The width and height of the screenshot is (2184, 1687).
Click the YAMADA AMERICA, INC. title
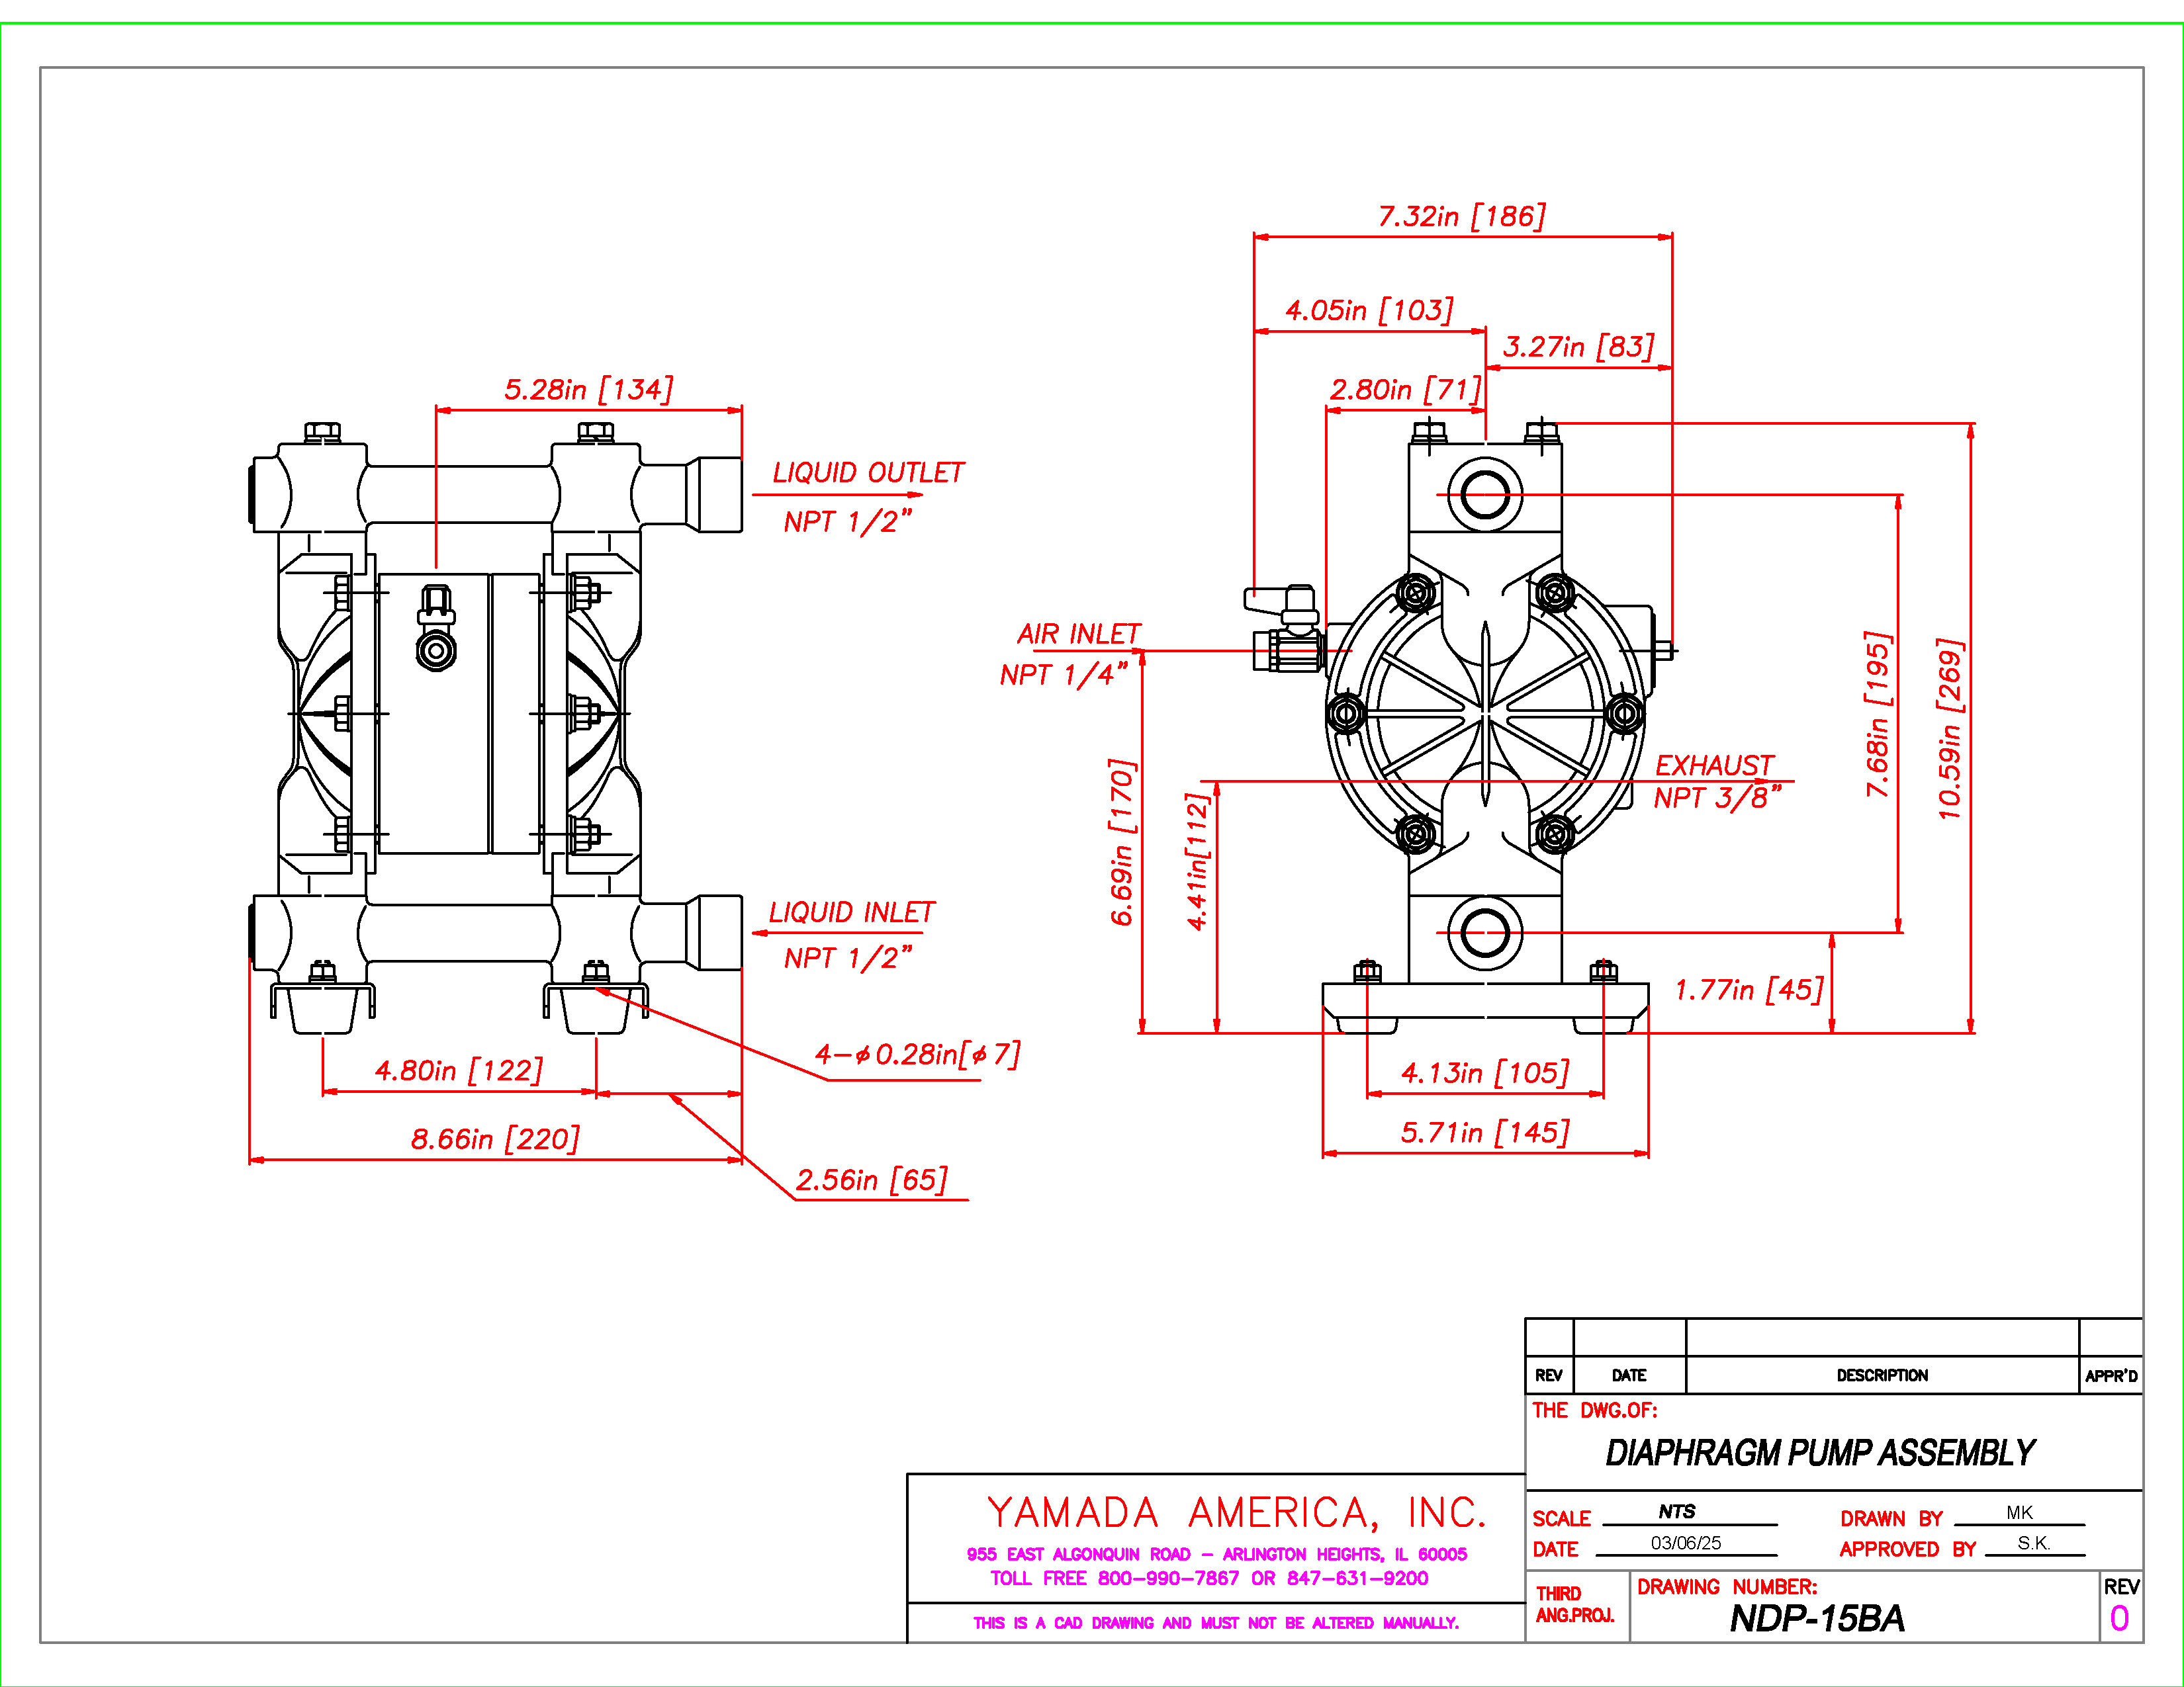pyautogui.click(x=1236, y=1513)
